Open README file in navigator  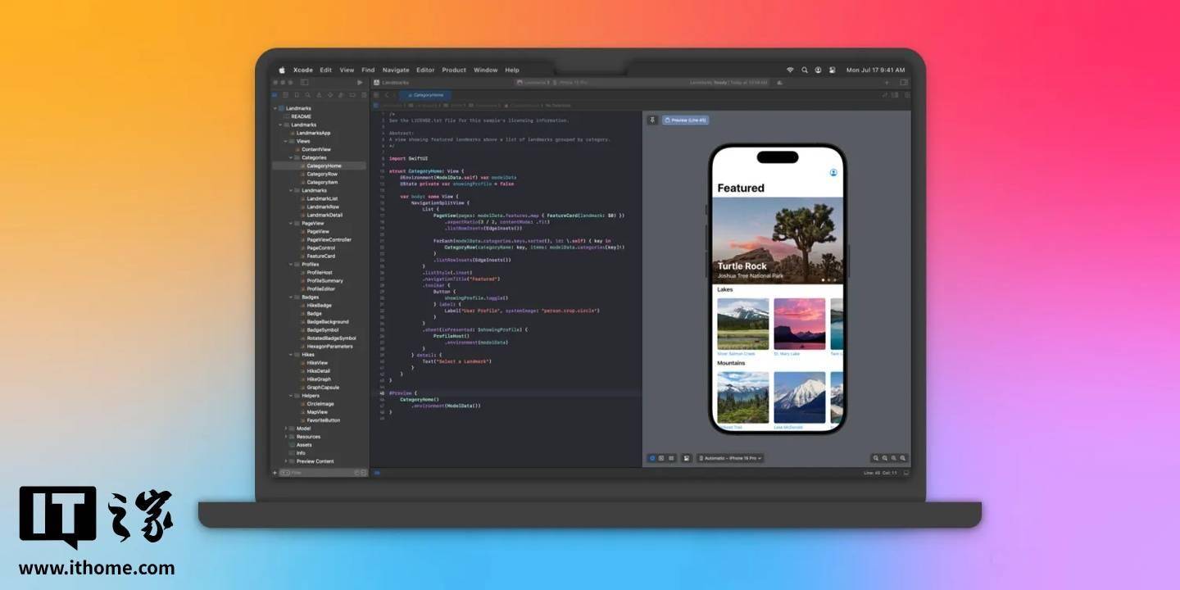click(301, 116)
